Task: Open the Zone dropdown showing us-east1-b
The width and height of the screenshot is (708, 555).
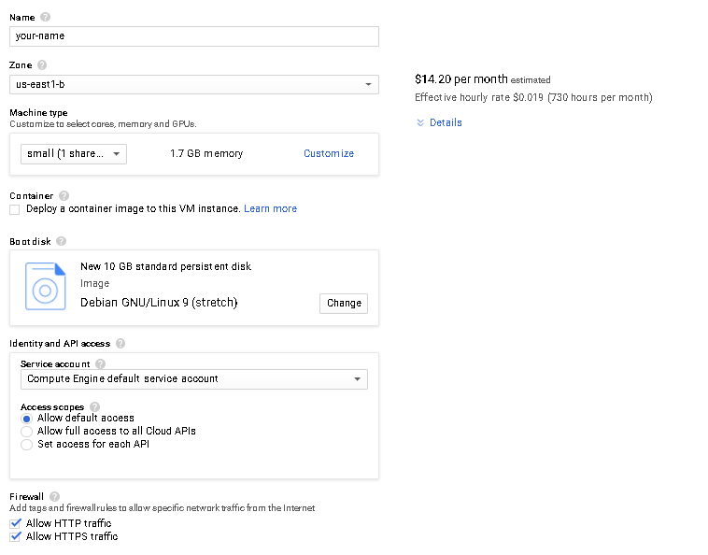Action: [x=193, y=84]
